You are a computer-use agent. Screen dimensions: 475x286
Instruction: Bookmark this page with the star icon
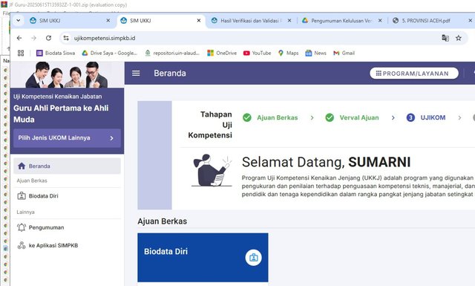tap(459, 38)
